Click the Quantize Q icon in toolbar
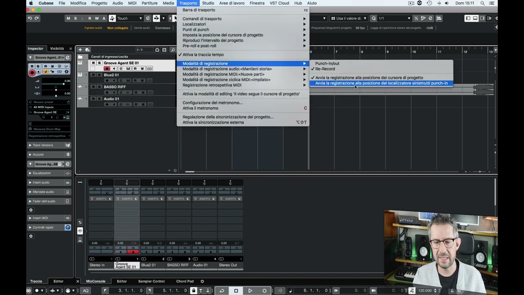 (x=374, y=18)
